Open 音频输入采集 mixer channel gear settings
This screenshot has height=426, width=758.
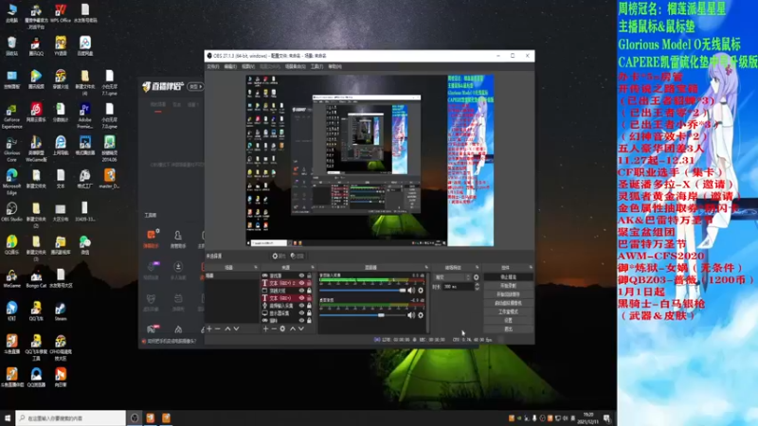tap(421, 291)
